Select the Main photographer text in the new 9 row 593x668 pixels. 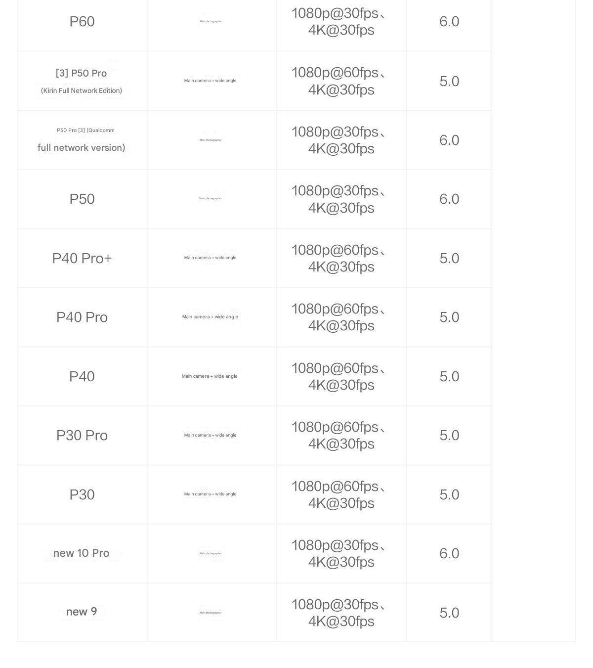point(211,613)
